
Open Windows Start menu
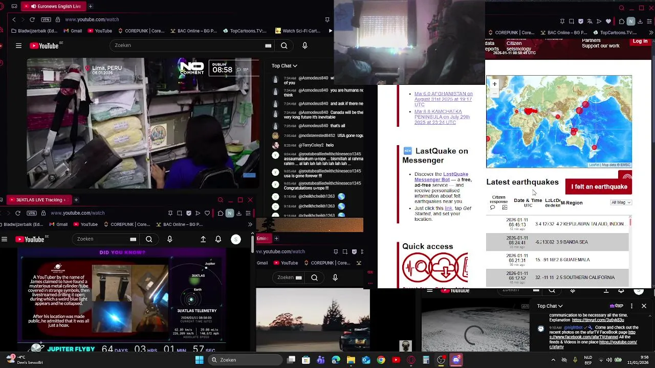click(x=199, y=360)
